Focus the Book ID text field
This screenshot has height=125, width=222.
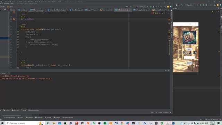(189, 58)
